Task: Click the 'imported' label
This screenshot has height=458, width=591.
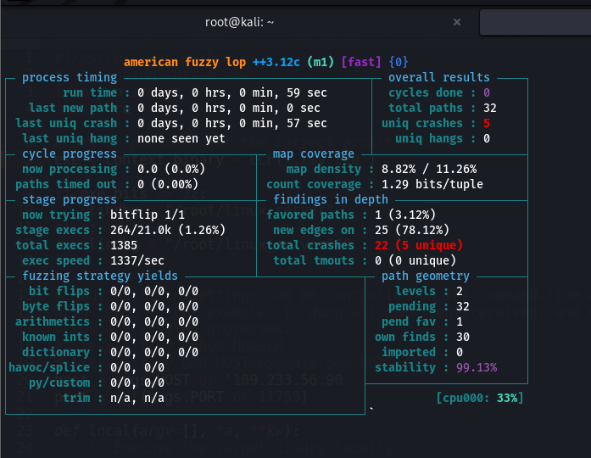Action: [x=409, y=353]
